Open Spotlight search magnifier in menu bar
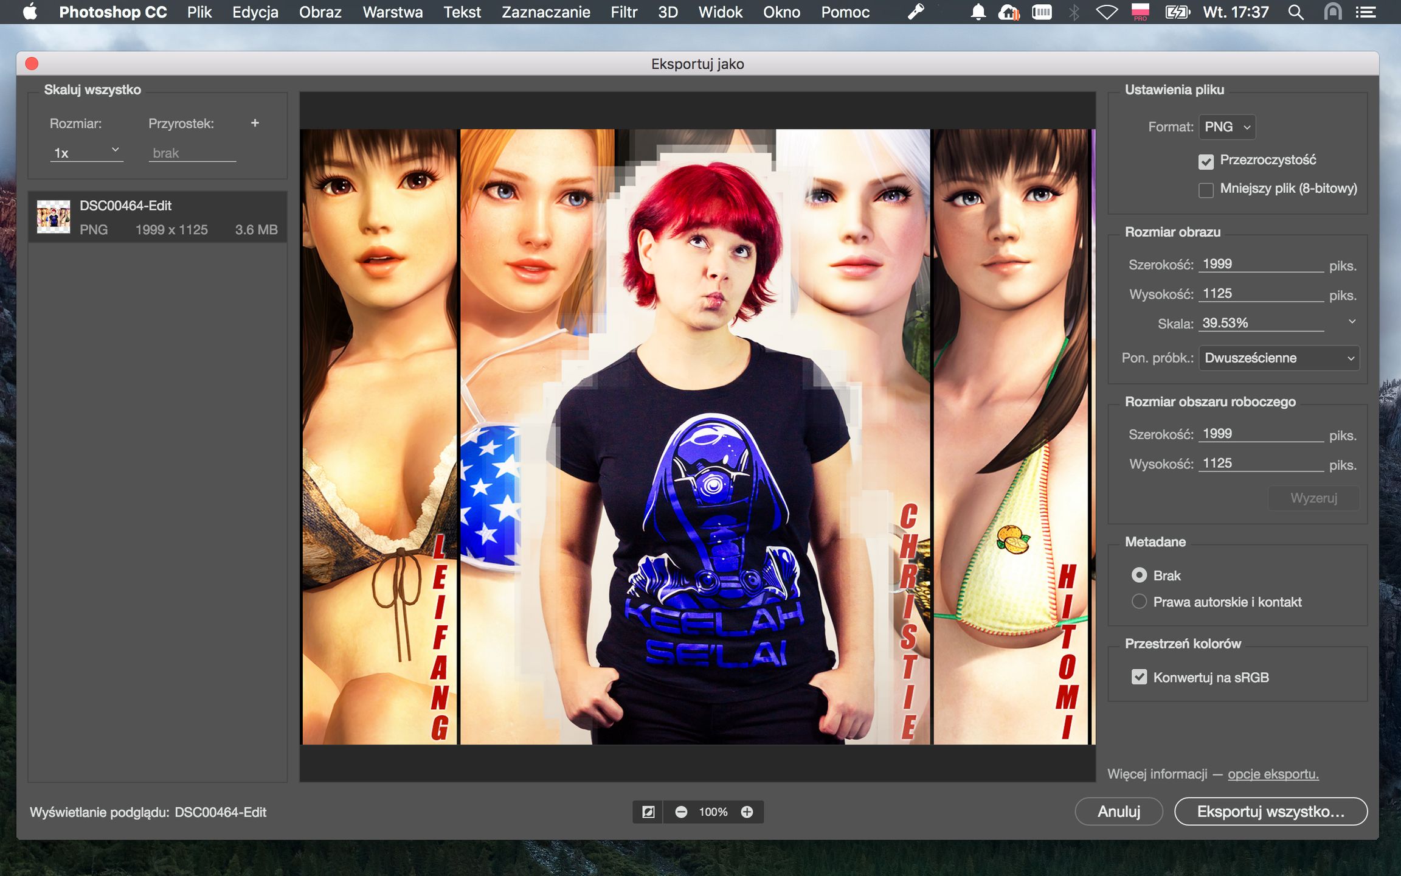The image size is (1401, 876). click(1295, 12)
